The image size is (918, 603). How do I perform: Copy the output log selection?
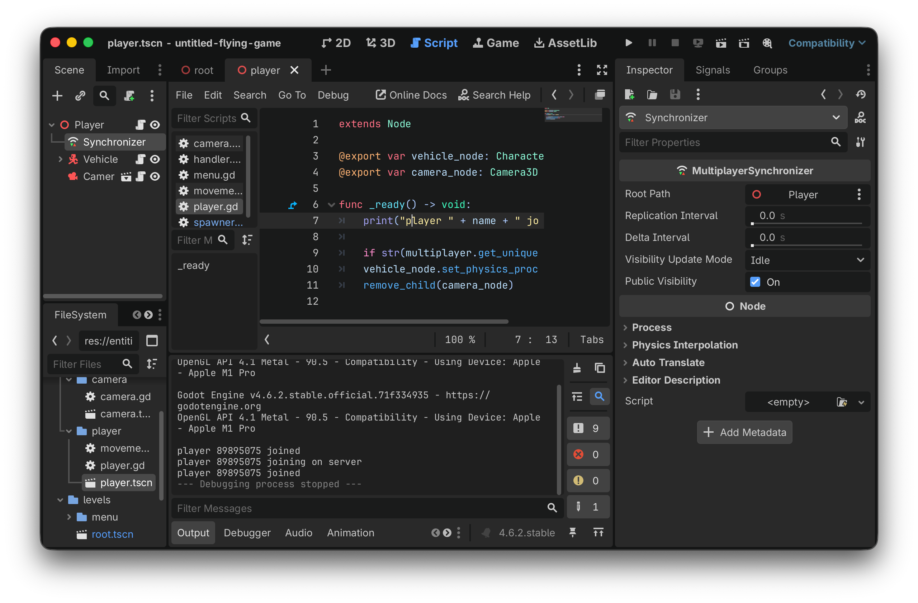(600, 368)
